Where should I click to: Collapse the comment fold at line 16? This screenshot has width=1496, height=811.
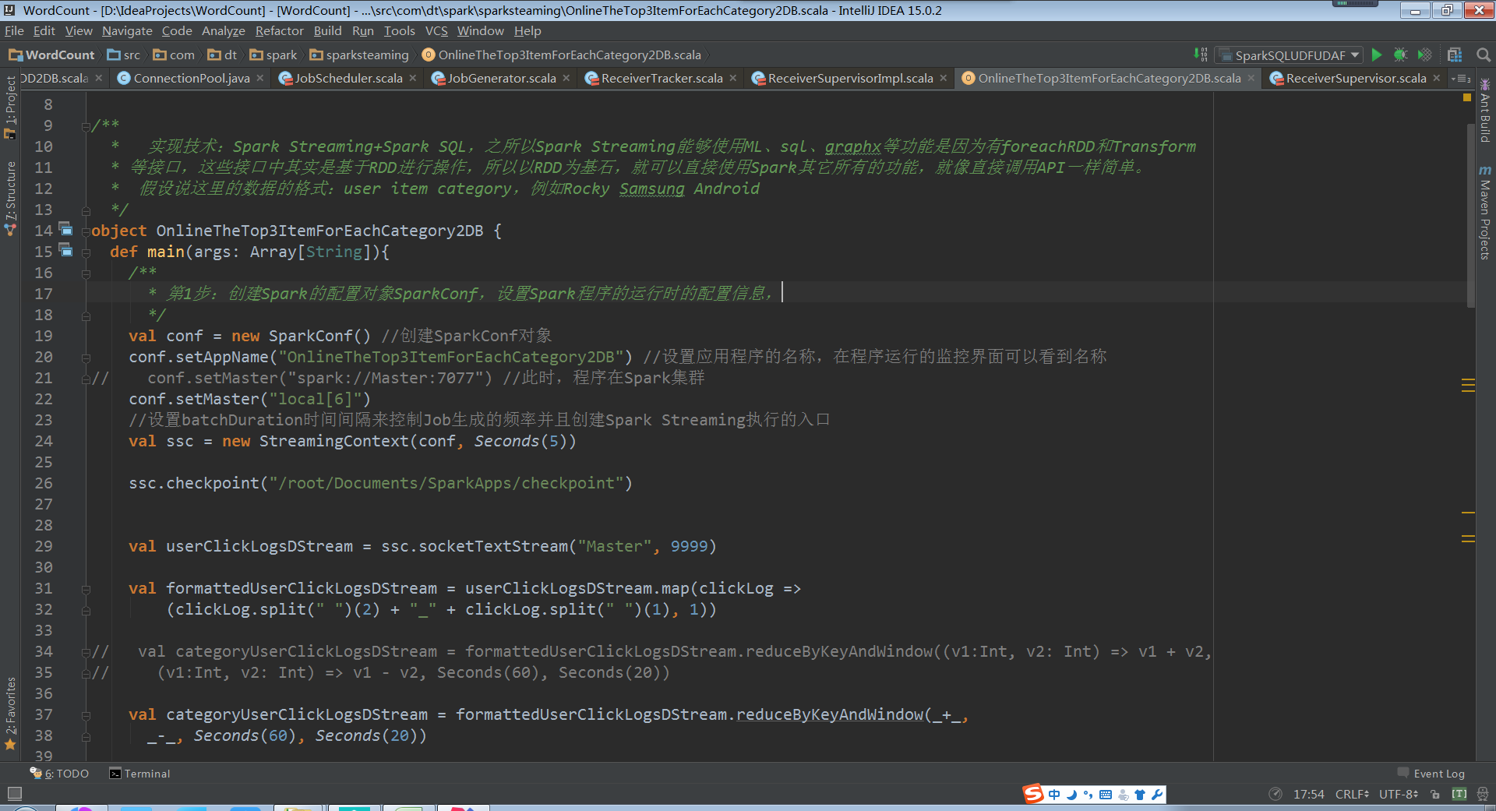pyautogui.click(x=86, y=273)
